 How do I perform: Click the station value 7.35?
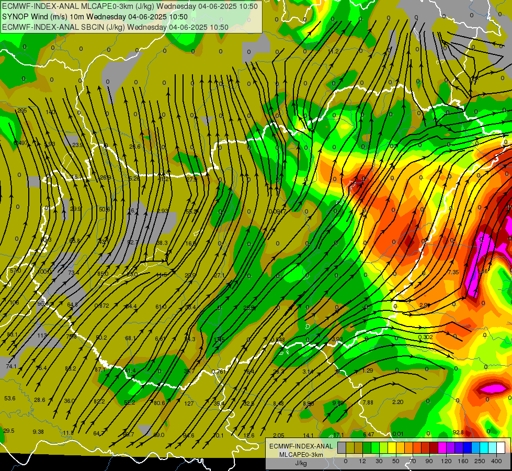pos(453,272)
